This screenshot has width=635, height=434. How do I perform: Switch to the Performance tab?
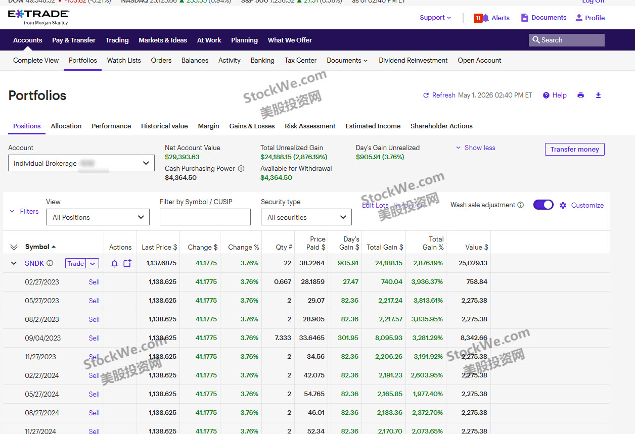pyautogui.click(x=111, y=126)
